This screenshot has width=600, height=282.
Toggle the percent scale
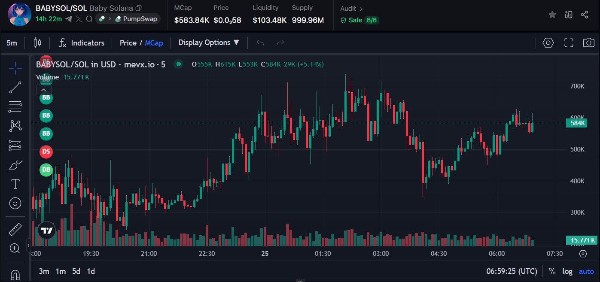click(x=552, y=271)
